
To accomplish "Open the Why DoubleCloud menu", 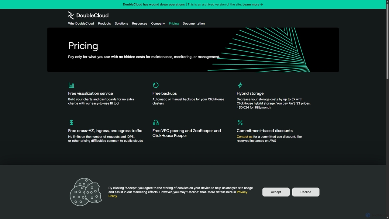I will pos(81,23).
